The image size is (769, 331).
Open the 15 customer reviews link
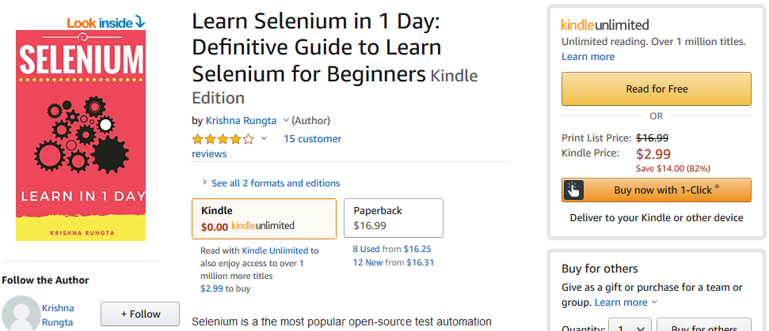[x=267, y=146]
